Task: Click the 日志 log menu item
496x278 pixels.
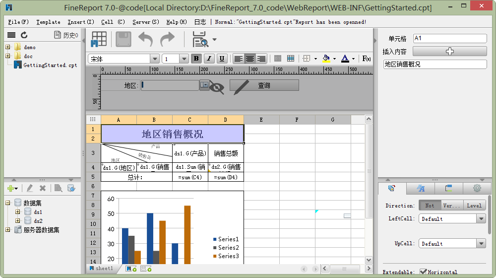Action: click(x=200, y=22)
